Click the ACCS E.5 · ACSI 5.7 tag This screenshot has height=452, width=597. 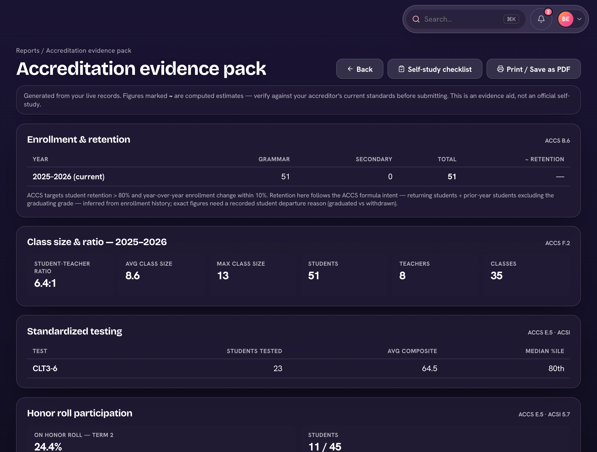(544, 415)
